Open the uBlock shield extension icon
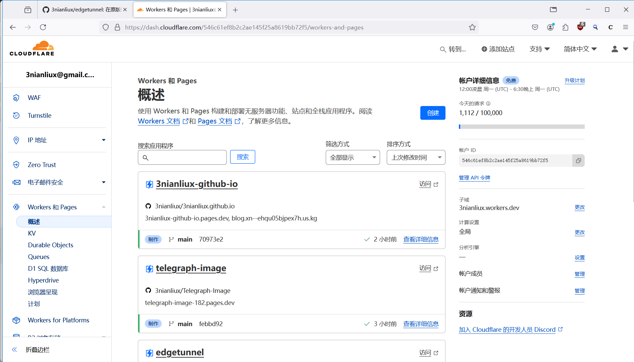This screenshot has height=362, width=634. click(581, 27)
